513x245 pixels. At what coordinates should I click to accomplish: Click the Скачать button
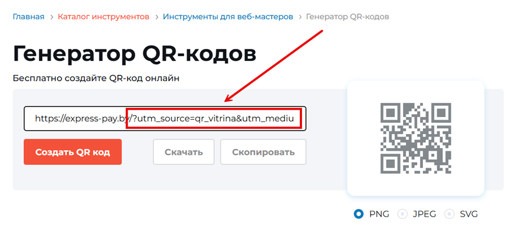[184, 152]
